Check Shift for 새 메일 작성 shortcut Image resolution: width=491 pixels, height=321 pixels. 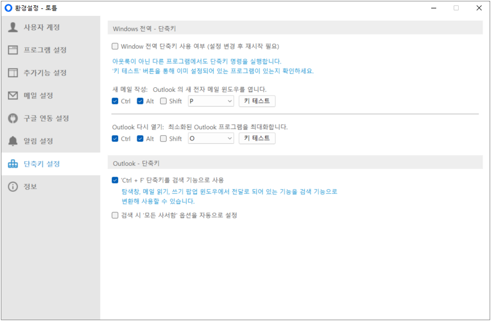pyautogui.click(x=163, y=101)
